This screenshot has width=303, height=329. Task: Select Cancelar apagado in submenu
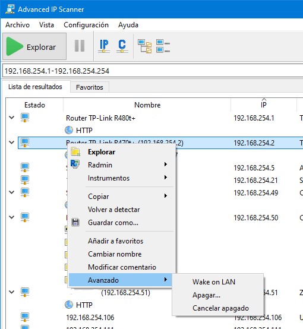pos(218,308)
